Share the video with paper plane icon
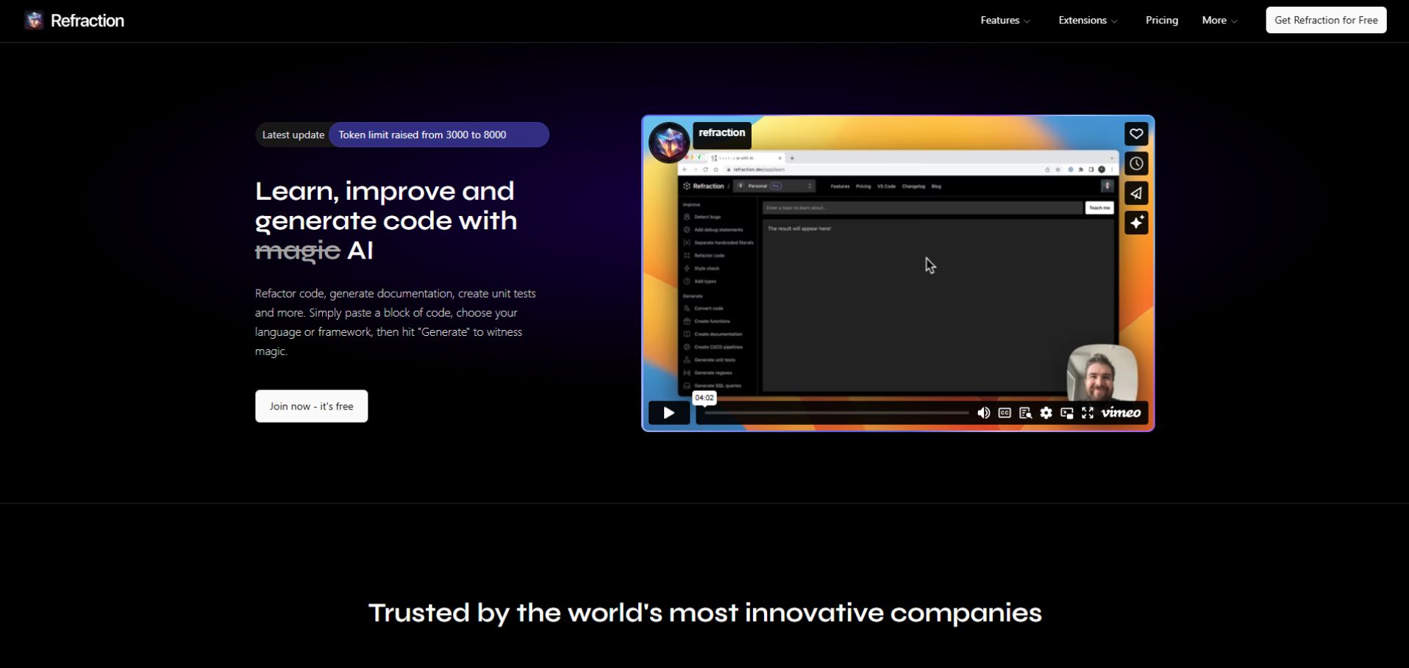The height and width of the screenshot is (668, 1409). (1136, 193)
